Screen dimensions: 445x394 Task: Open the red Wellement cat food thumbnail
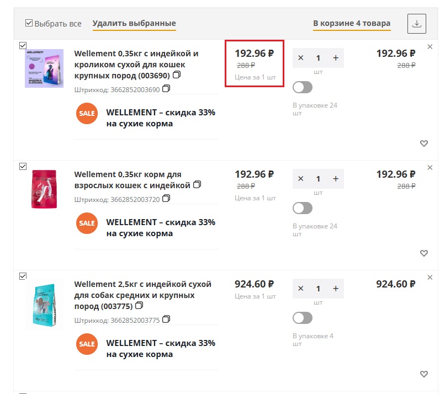44,189
